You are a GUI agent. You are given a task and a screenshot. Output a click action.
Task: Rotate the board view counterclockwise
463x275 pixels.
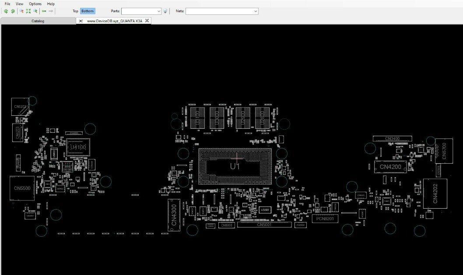pyautogui.click(x=6, y=11)
